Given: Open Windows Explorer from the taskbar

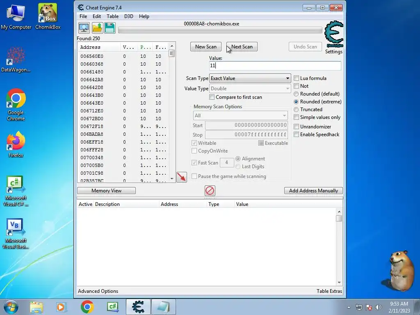Looking at the screenshot, I should coord(37,307).
